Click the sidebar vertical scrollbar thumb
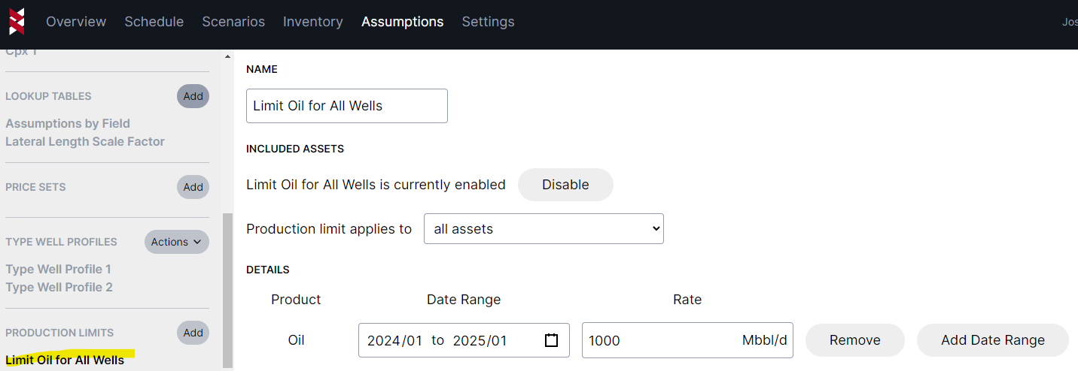The width and height of the screenshot is (1078, 371). point(228,289)
